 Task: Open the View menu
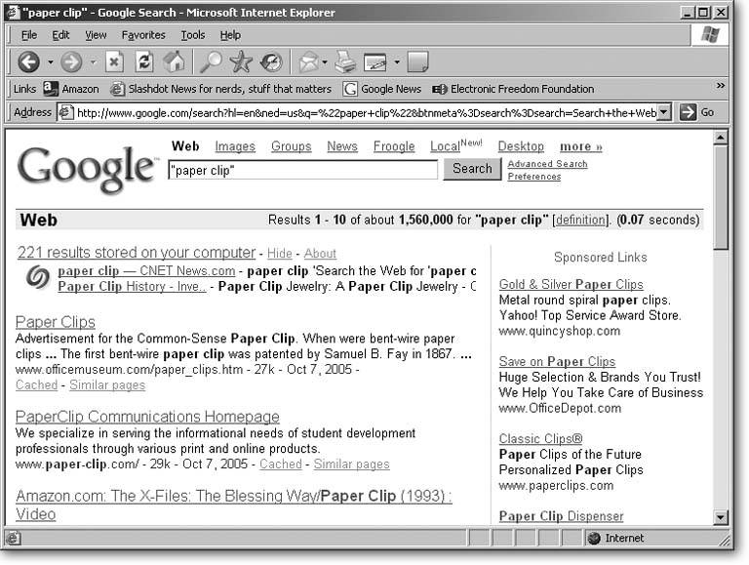click(x=96, y=35)
